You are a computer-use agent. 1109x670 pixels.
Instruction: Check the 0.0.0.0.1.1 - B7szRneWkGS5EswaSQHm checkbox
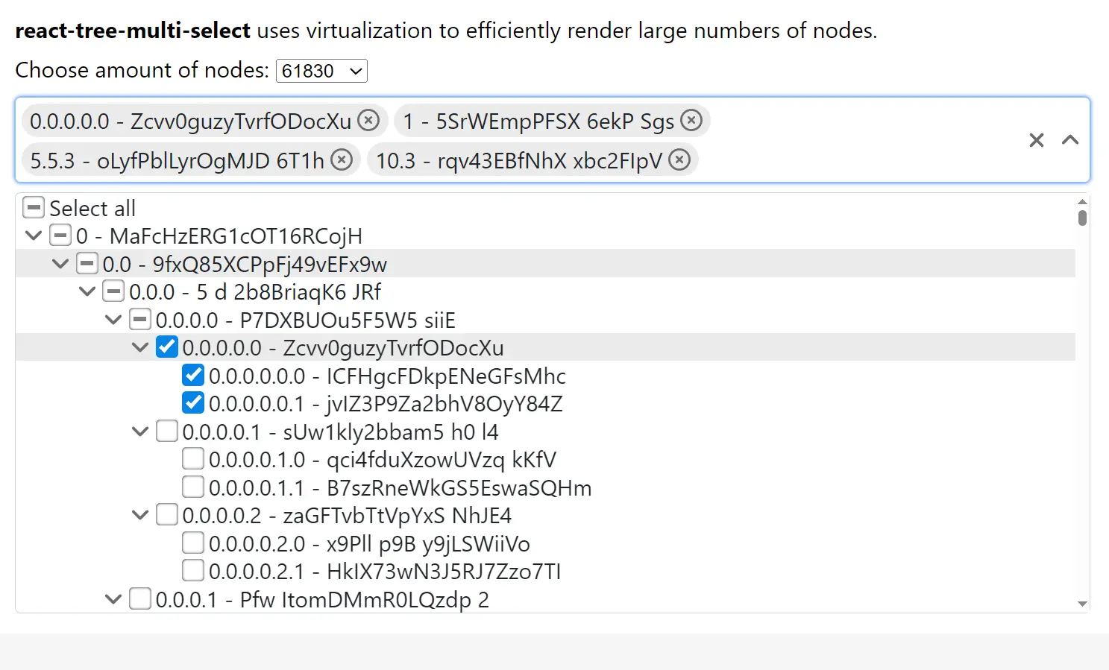[193, 487]
